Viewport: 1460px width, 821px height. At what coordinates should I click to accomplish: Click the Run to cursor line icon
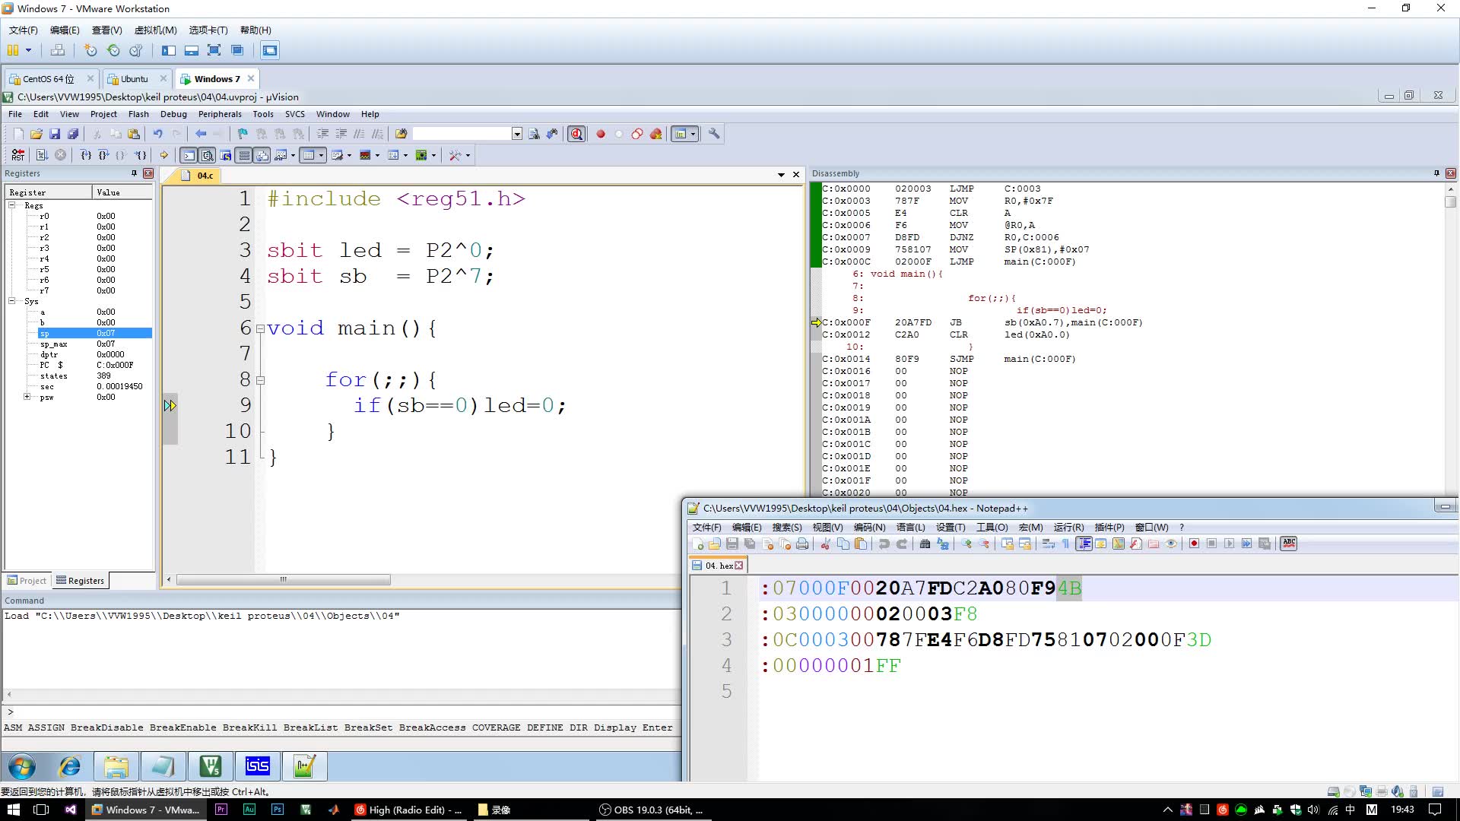click(x=141, y=155)
